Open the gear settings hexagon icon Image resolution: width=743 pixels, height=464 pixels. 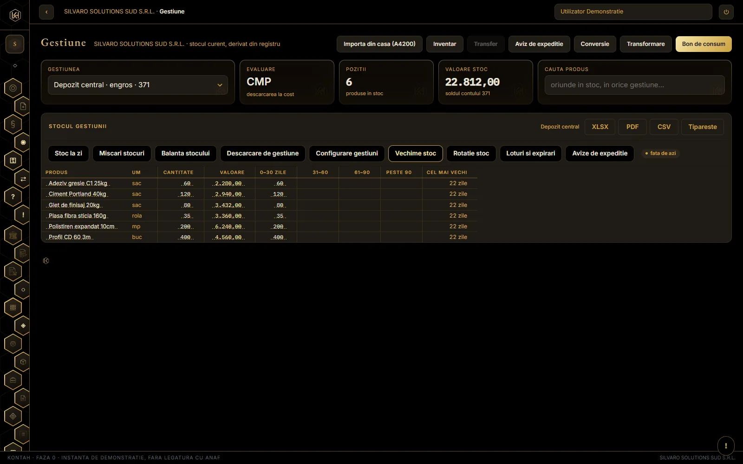click(13, 344)
